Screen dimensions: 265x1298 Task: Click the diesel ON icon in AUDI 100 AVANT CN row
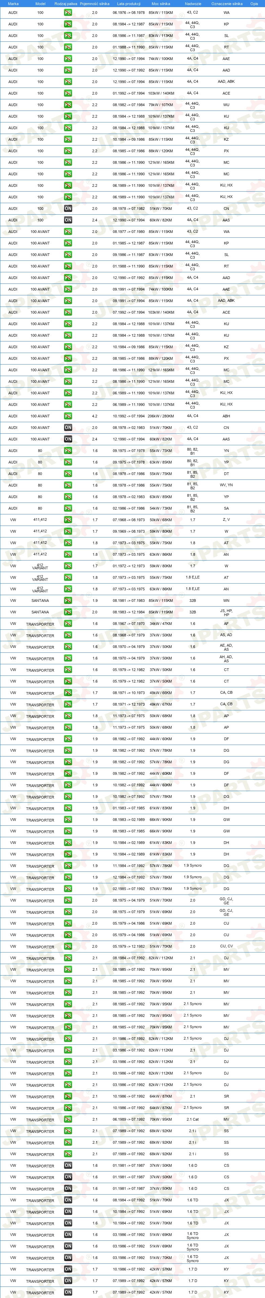coord(68,428)
